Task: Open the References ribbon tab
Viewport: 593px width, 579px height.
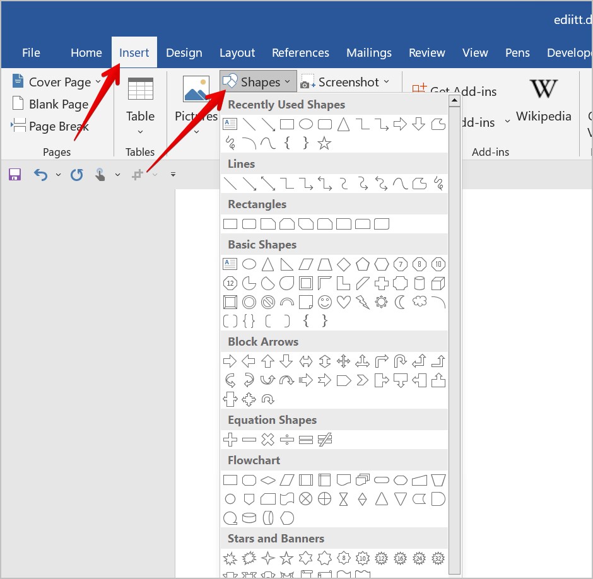Action: [300, 53]
